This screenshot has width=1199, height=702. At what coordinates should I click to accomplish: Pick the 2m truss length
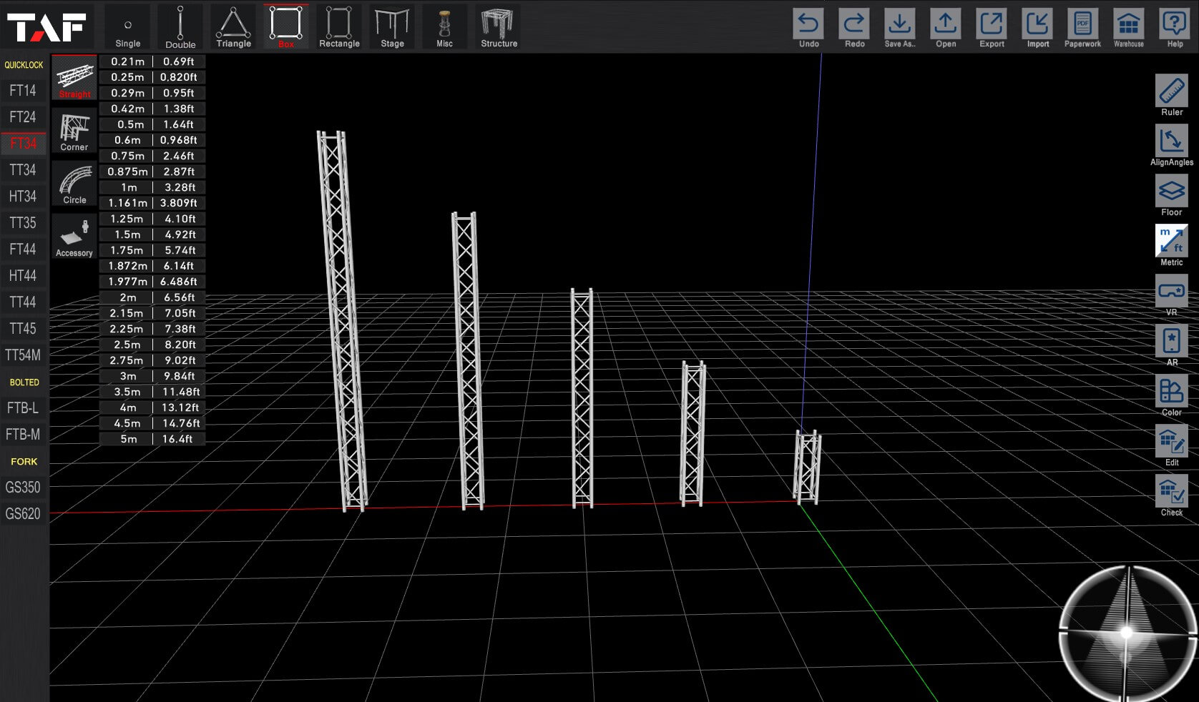(x=152, y=297)
